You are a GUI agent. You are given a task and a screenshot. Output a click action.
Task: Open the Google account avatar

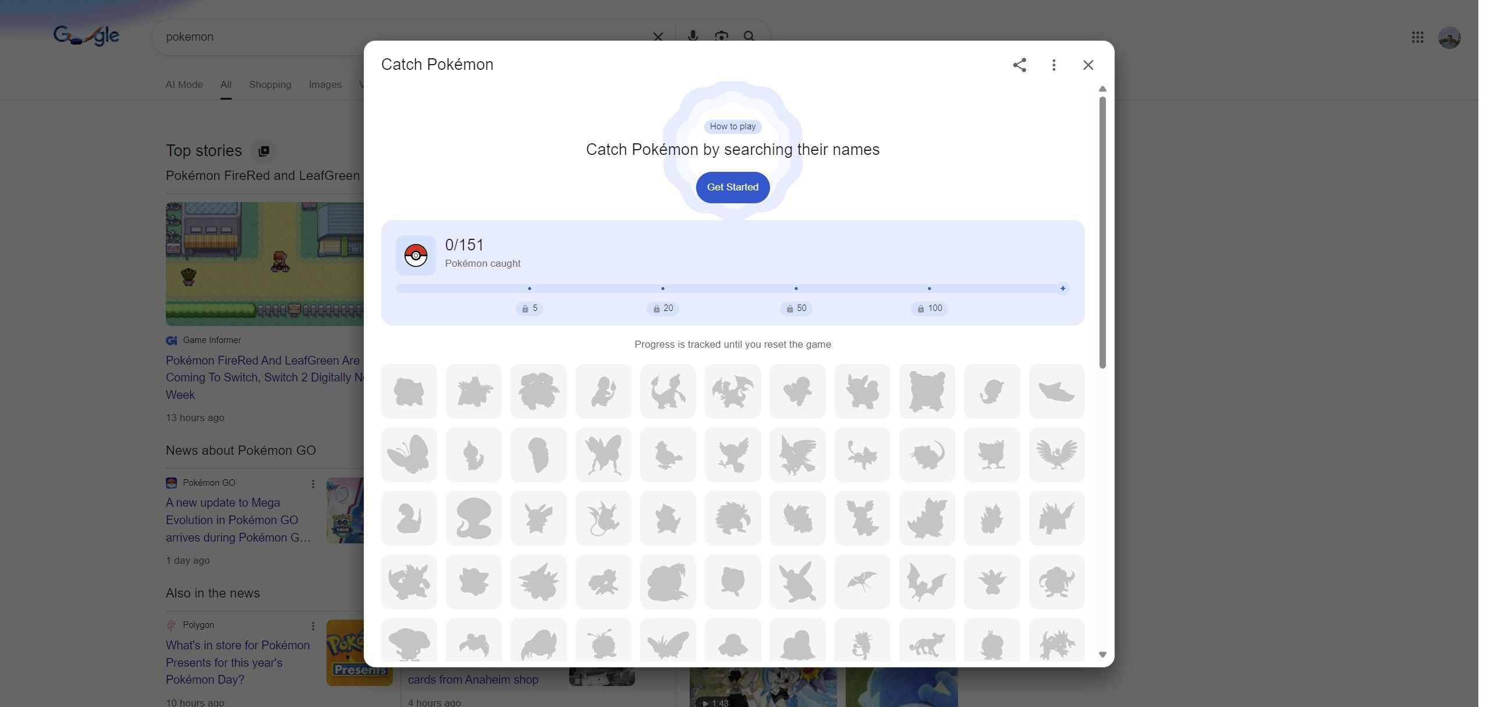pyautogui.click(x=1449, y=38)
